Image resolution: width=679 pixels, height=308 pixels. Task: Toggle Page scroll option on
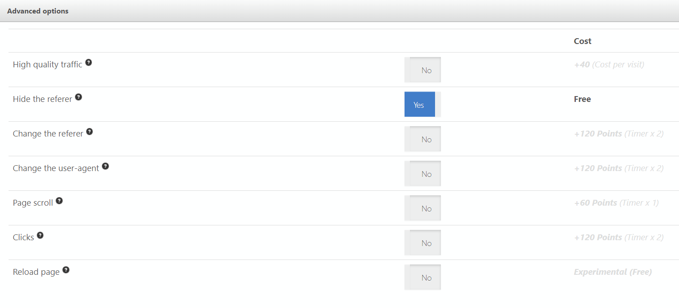(422, 208)
